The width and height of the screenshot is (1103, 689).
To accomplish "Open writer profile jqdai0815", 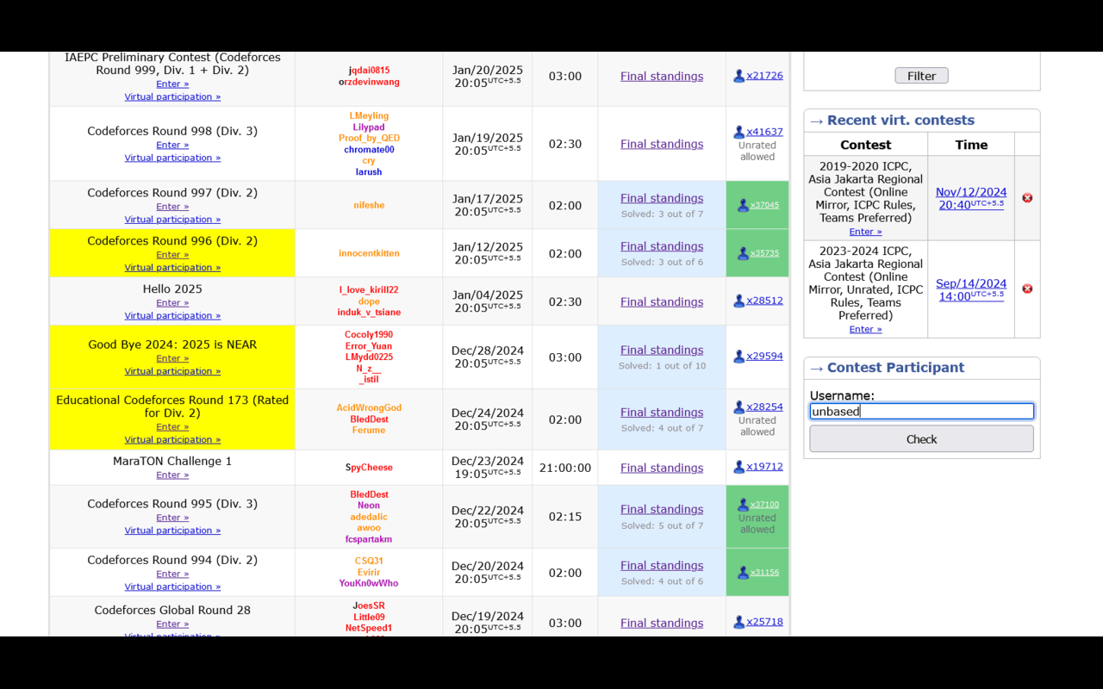I will (x=369, y=71).
